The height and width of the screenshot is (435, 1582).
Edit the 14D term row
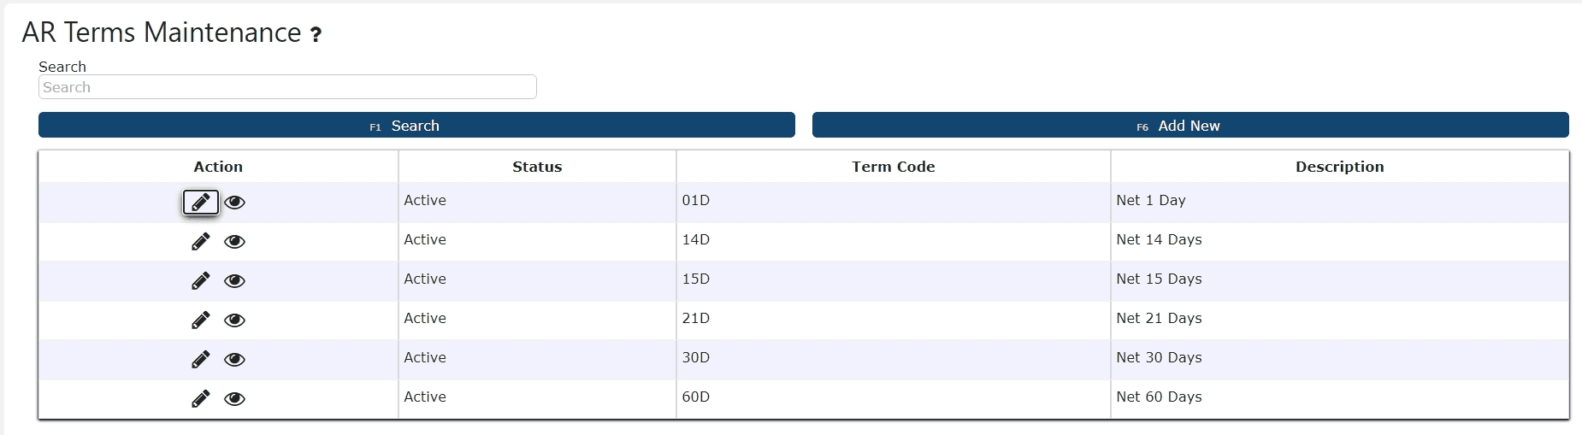pyautogui.click(x=200, y=242)
